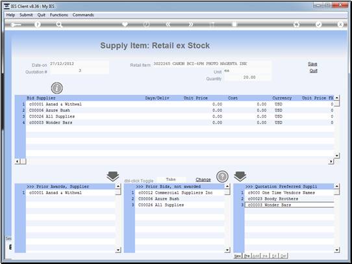The image size is (352, 264).
Task: Click the scroll-down arrow of the Prior Bids list
Action: 227,250
